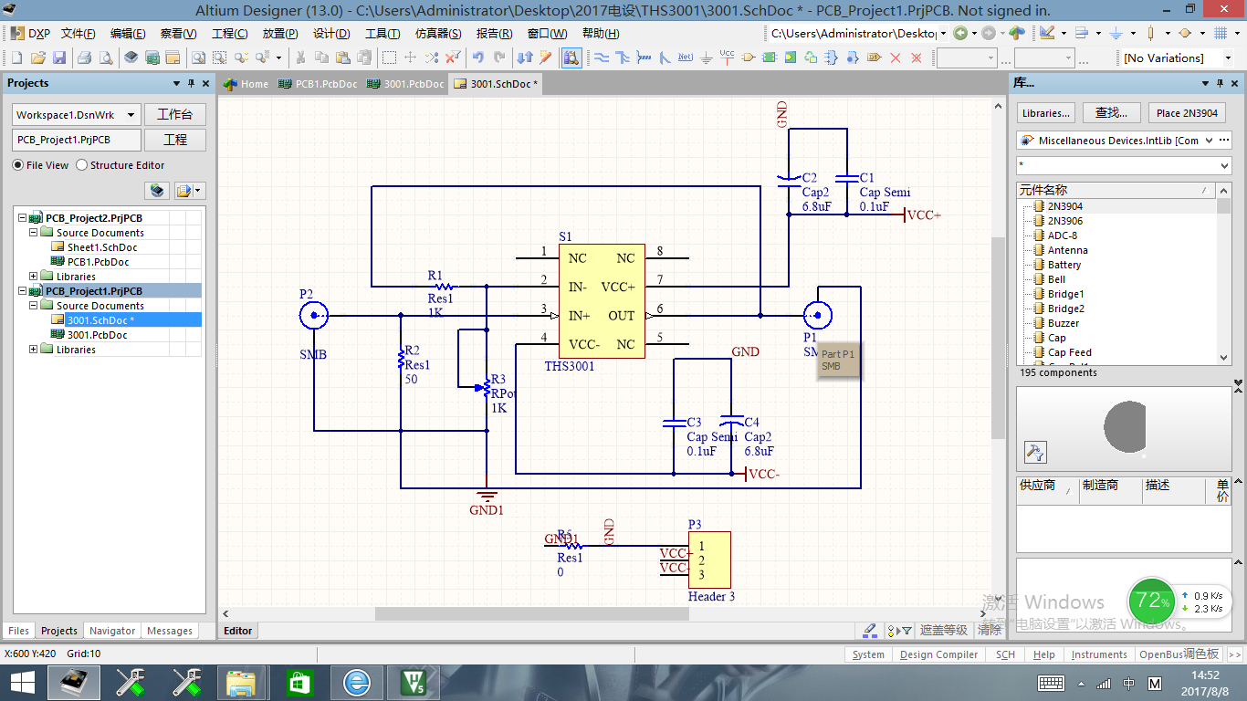Click the Libraries... button
Image resolution: width=1247 pixels, height=701 pixels.
[x=1045, y=113]
